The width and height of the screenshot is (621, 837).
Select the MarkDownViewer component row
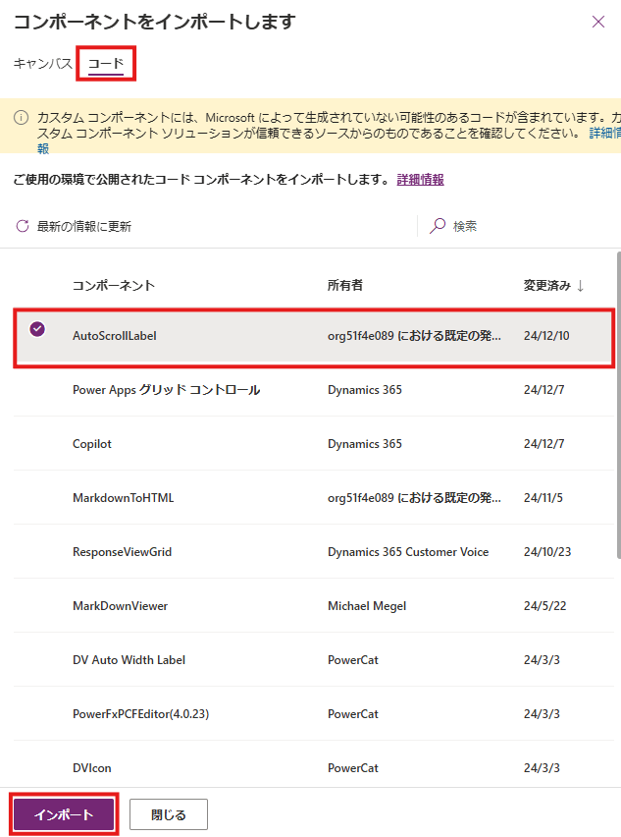pyautogui.click(x=313, y=606)
